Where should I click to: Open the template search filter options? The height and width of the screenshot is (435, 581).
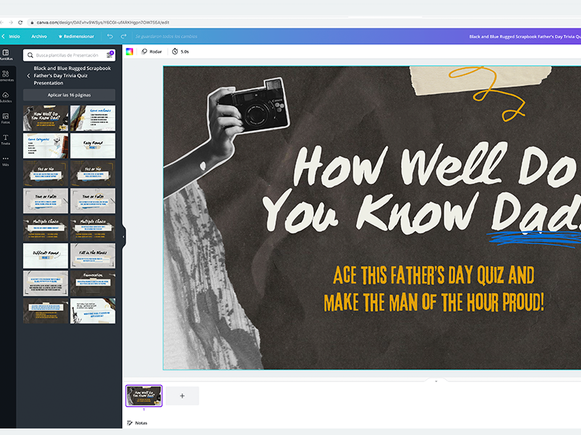[110, 54]
